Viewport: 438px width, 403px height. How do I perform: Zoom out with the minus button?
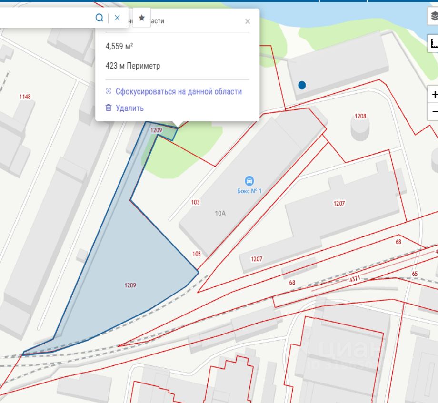point(434,112)
